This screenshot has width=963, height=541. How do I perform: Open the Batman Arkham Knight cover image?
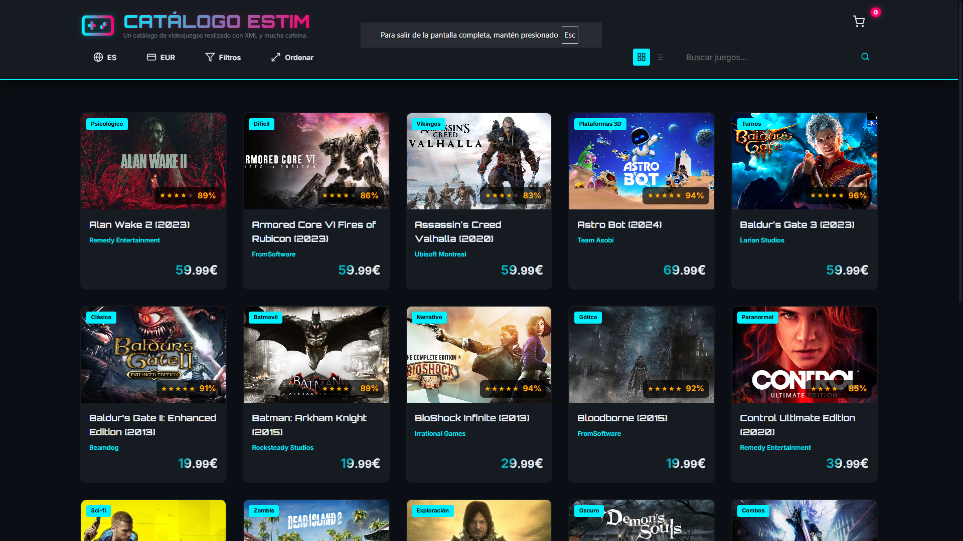(316, 355)
